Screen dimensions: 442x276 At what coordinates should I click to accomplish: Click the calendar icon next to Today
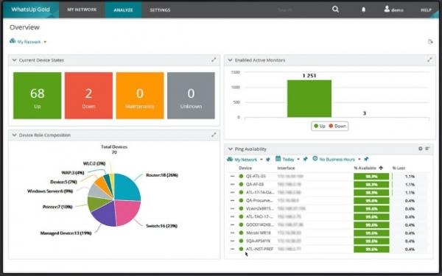[x=278, y=159]
